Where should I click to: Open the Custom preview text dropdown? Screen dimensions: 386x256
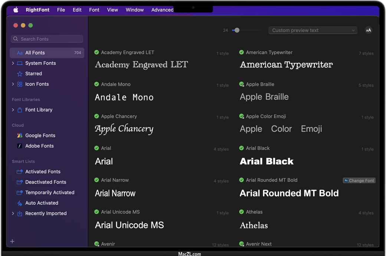coord(313,30)
